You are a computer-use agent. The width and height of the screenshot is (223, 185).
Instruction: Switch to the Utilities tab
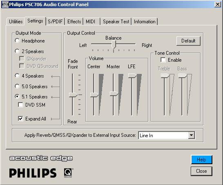coord(16,22)
